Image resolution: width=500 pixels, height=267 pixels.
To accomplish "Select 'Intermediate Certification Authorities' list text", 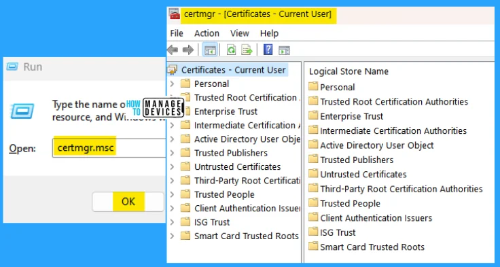I will pyautogui.click(x=393, y=131).
